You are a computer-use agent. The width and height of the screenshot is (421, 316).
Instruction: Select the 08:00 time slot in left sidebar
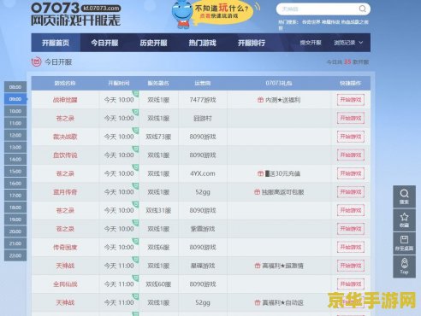click(x=15, y=87)
